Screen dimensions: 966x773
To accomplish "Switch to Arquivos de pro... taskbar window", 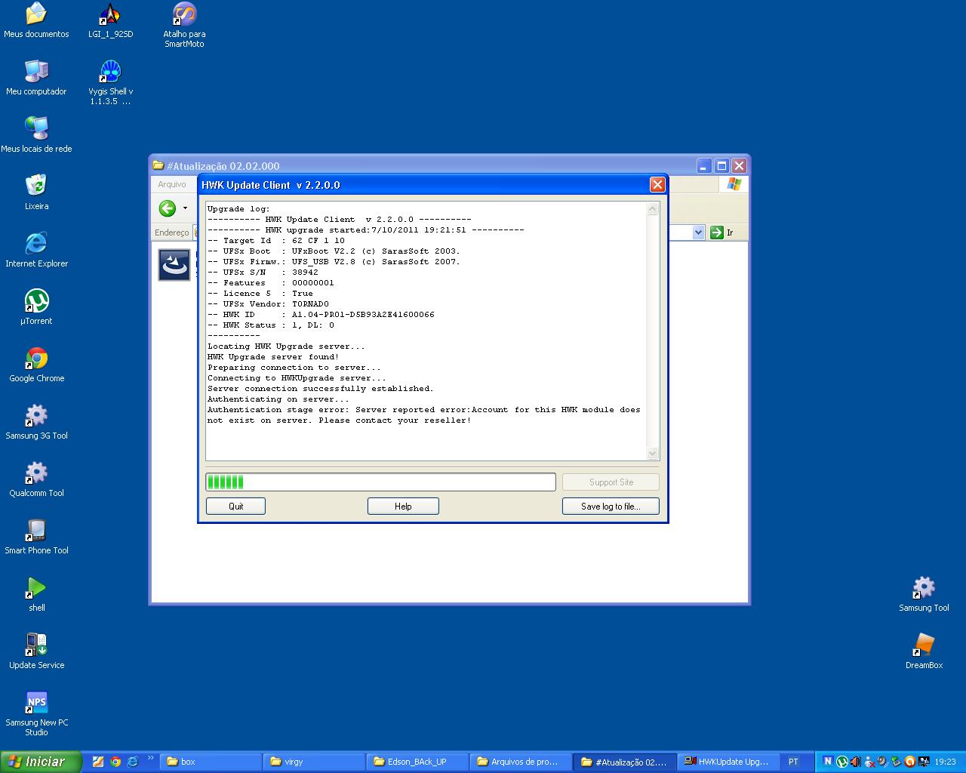I will (x=521, y=762).
